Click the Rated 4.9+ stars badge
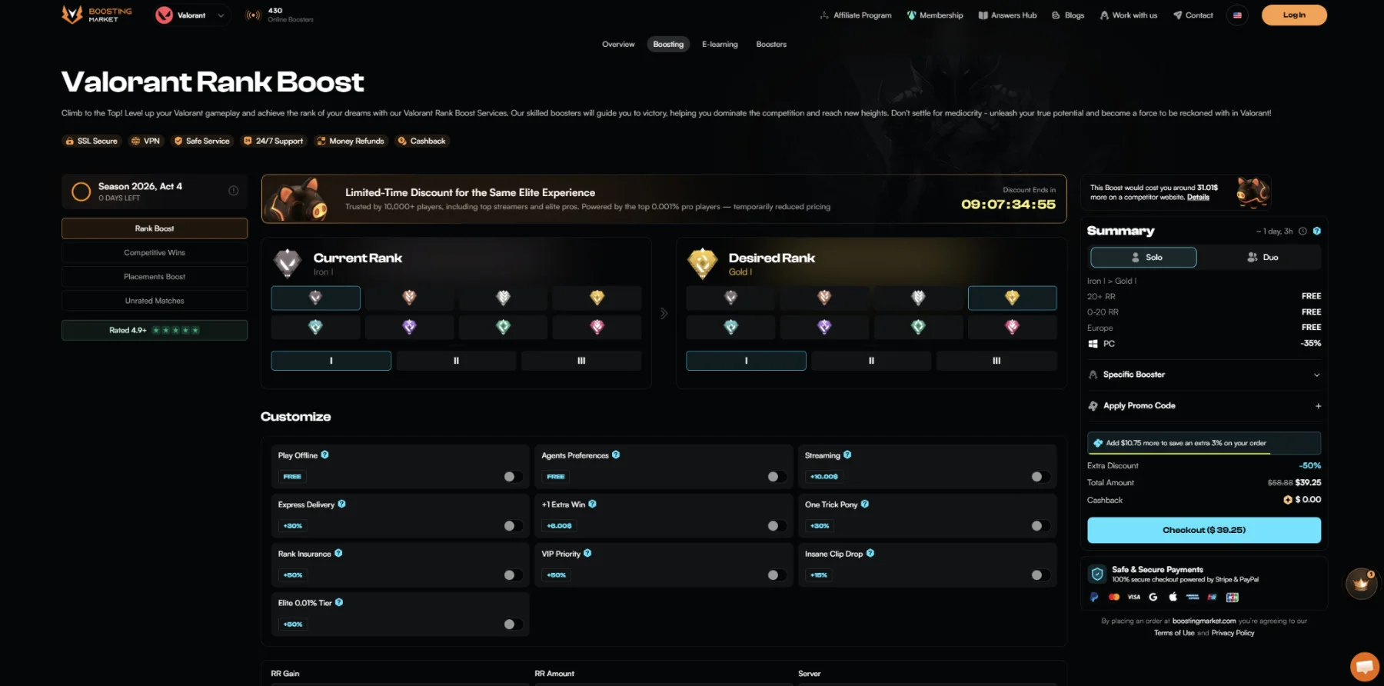Image resolution: width=1384 pixels, height=686 pixels. point(155,330)
